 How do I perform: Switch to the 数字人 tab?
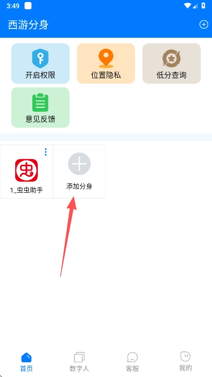pyautogui.click(x=79, y=362)
